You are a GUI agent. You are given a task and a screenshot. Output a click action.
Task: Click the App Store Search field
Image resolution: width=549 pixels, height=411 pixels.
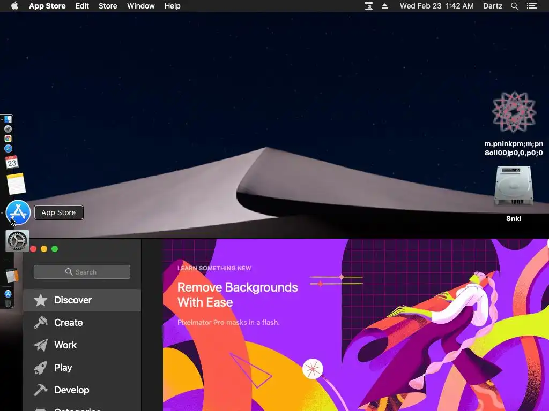82,272
